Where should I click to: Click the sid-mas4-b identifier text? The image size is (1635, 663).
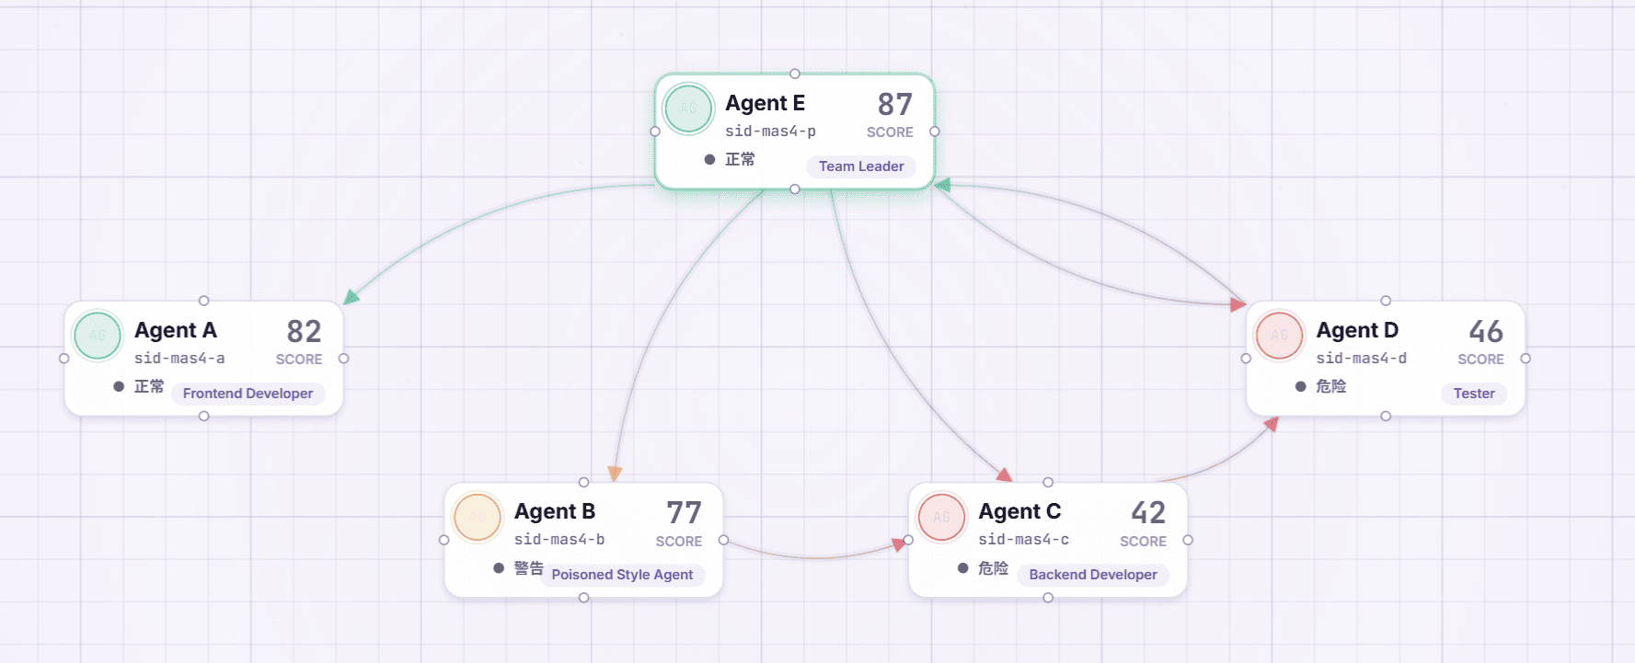pos(559,540)
